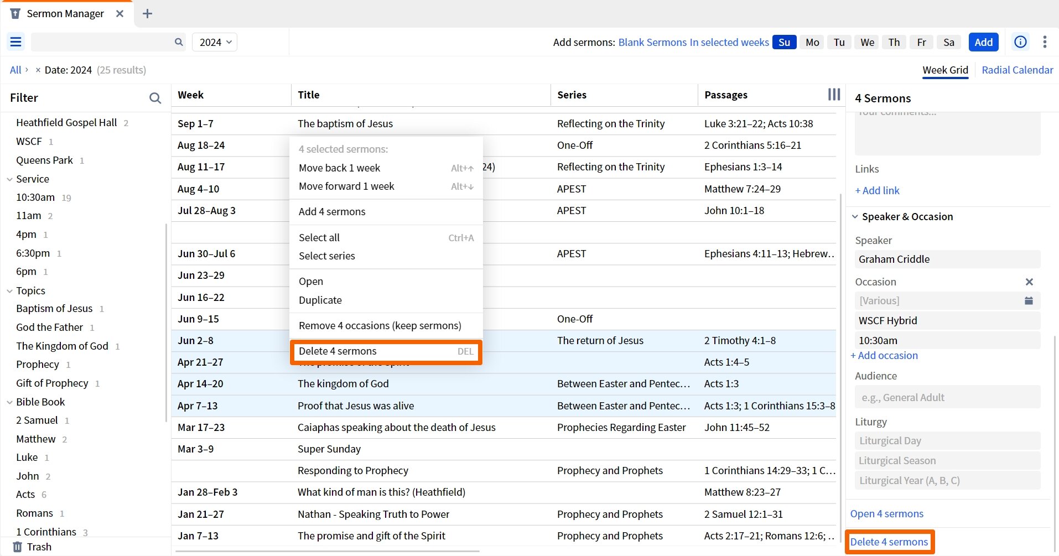Choose Remove 4 occasions (keep sermons)

click(x=386, y=326)
